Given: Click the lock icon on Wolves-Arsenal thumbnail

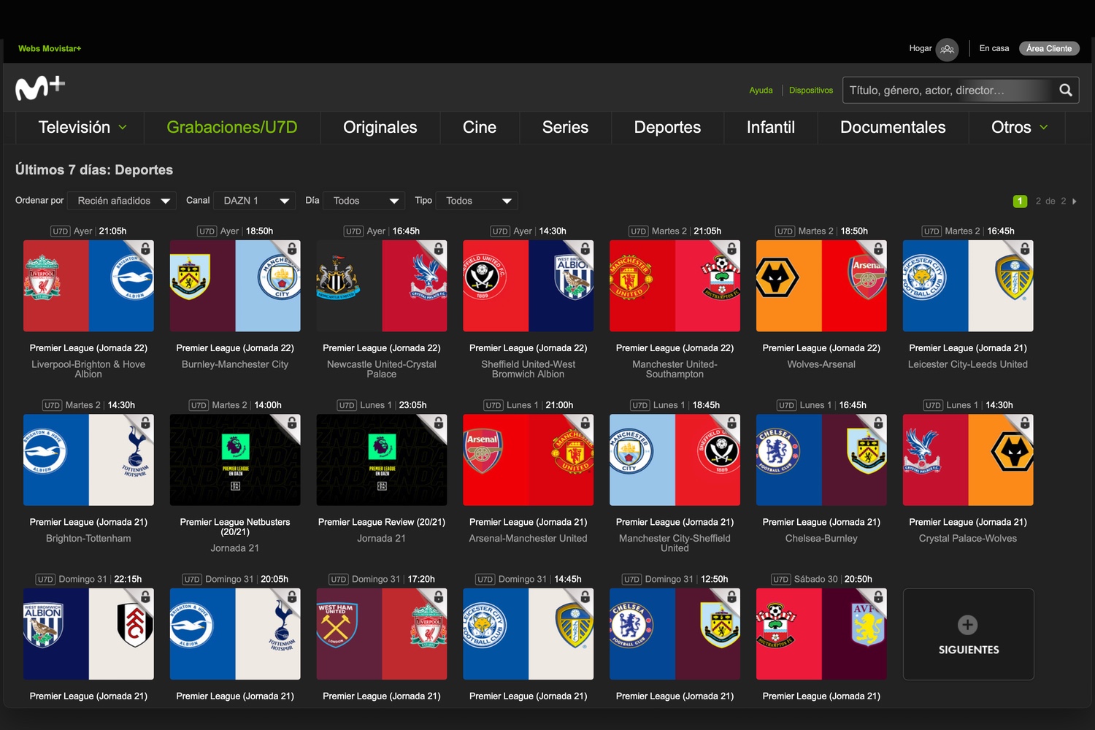Looking at the screenshot, I should [878, 249].
